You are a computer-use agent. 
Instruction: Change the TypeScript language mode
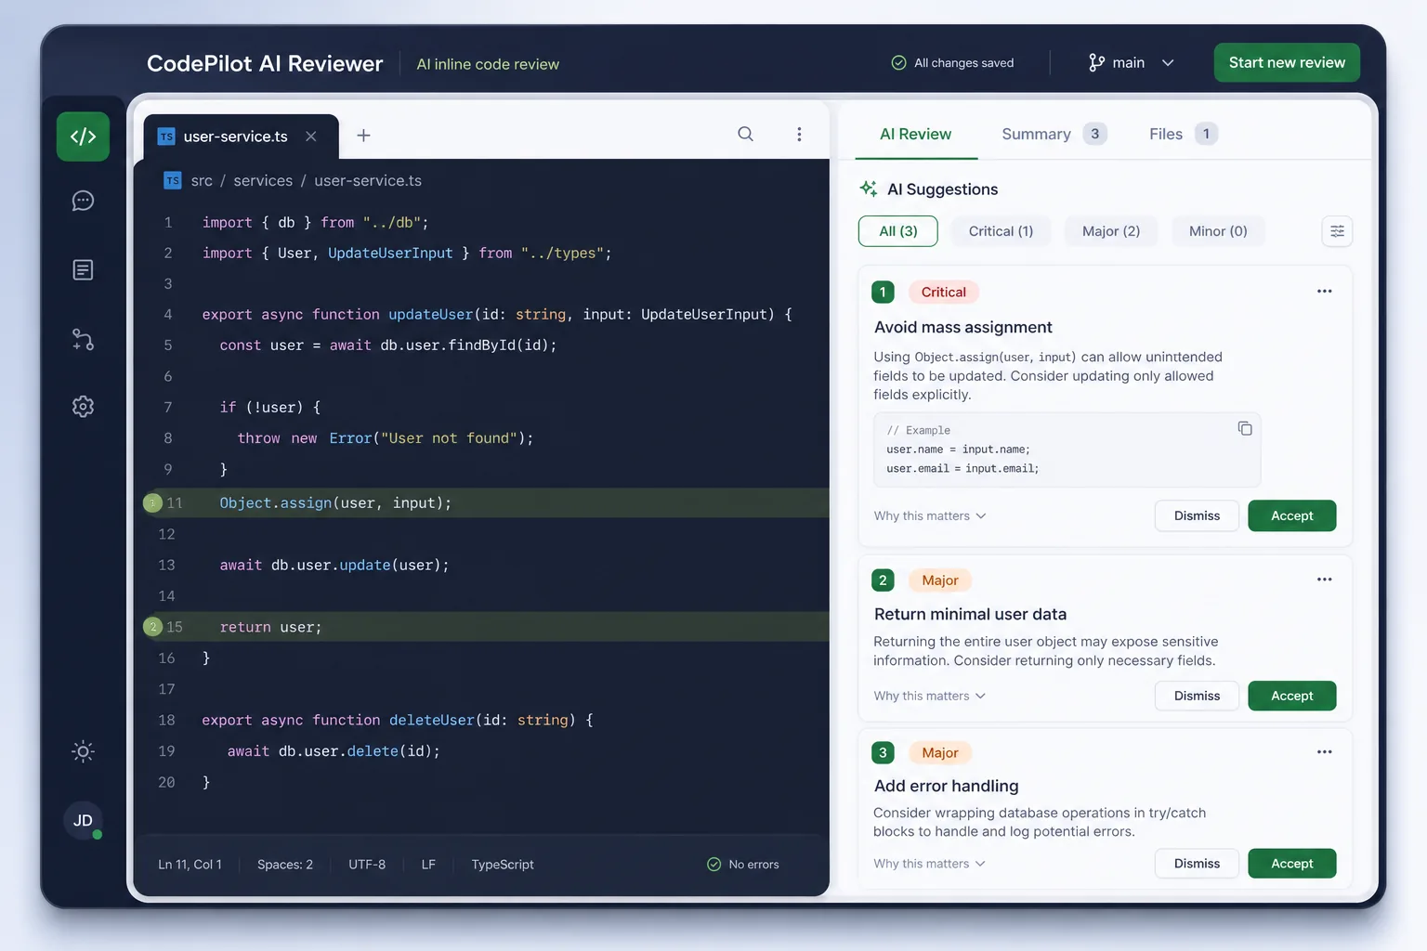click(x=503, y=865)
